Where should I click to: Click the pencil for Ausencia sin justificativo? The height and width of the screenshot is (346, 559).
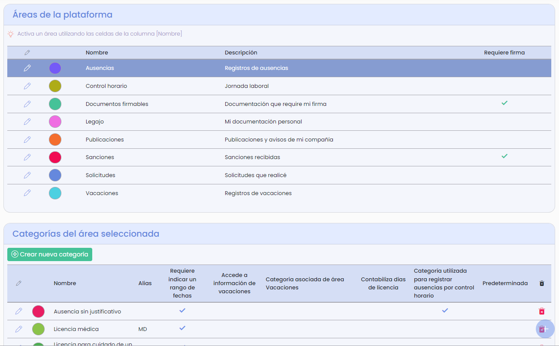tap(18, 311)
